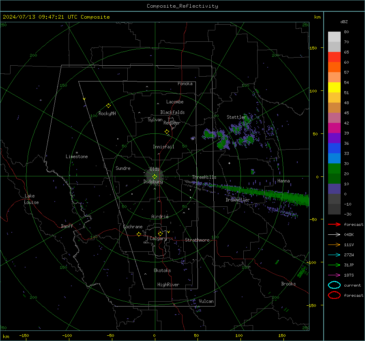Click the Airdrie city label

[x=160, y=217]
